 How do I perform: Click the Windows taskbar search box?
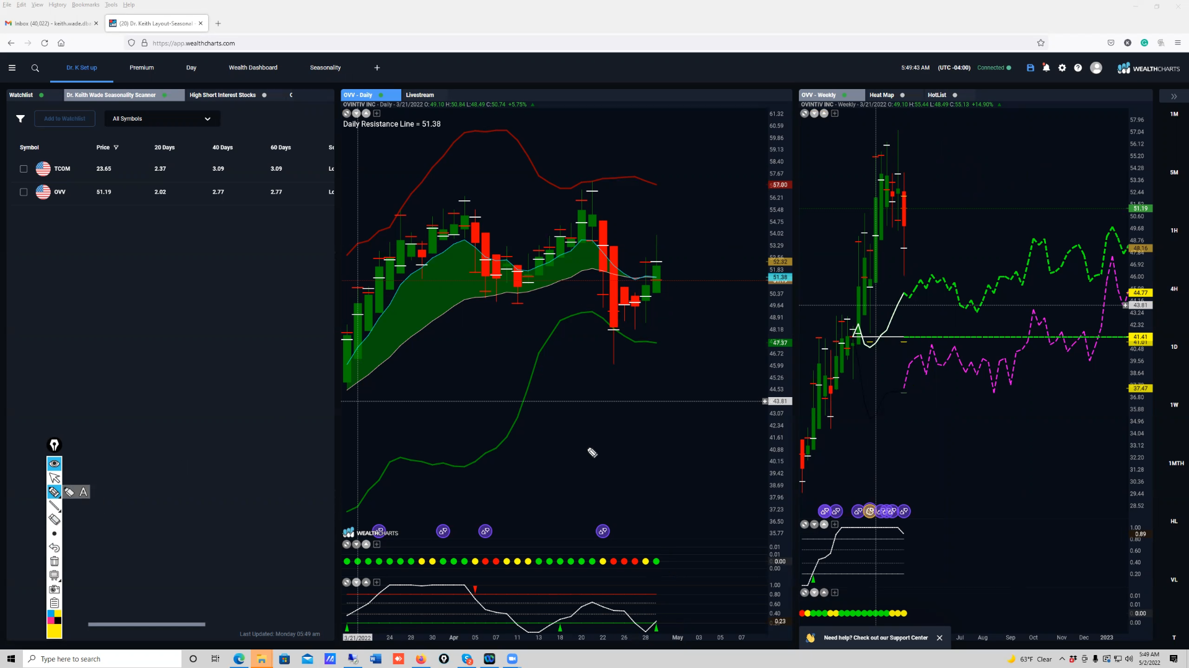(102, 659)
